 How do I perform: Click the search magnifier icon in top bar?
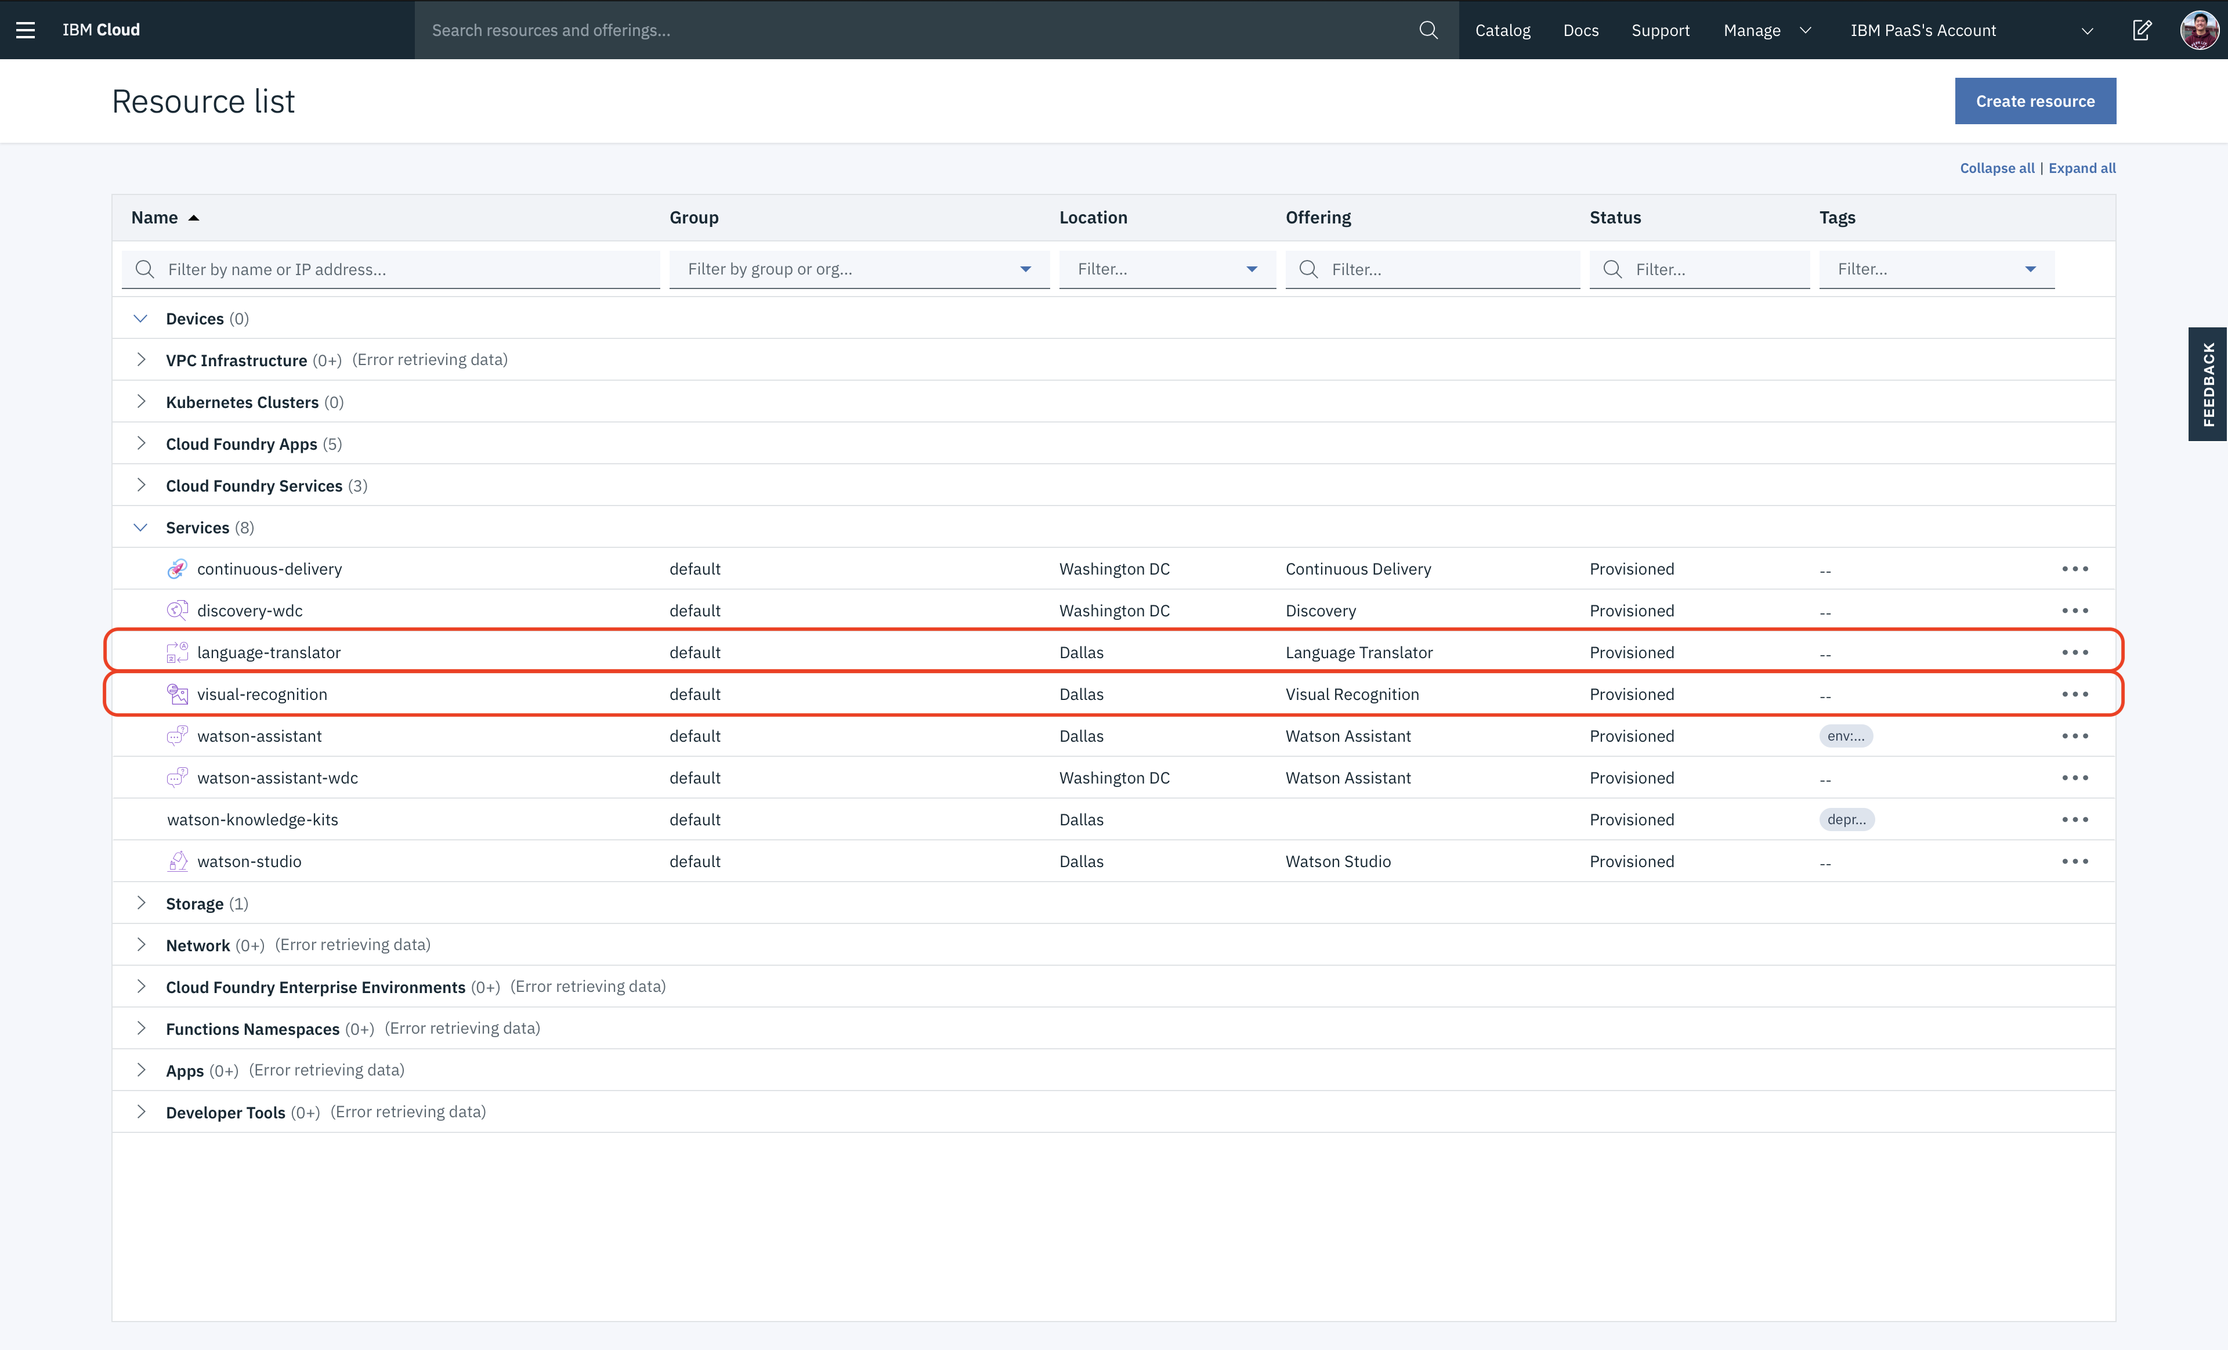click(1428, 30)
